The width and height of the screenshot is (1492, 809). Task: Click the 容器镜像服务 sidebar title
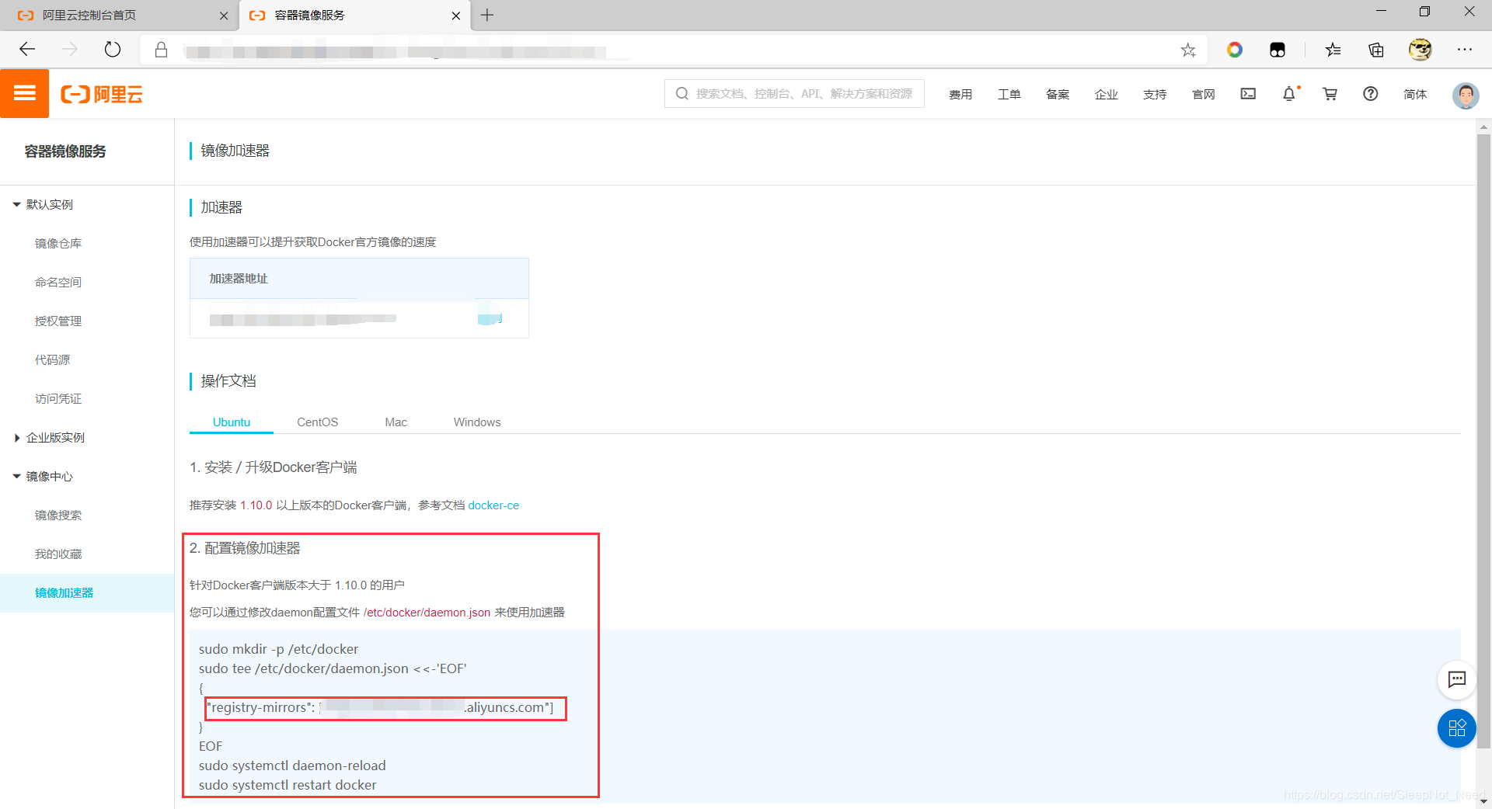(x=65, y=151)
